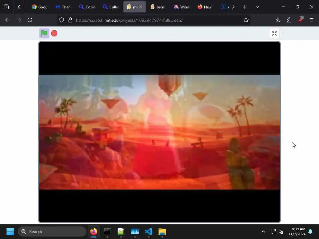Open tracking protection shield info
Viewport: 319px width, 239px height.
tap(62, 20)
